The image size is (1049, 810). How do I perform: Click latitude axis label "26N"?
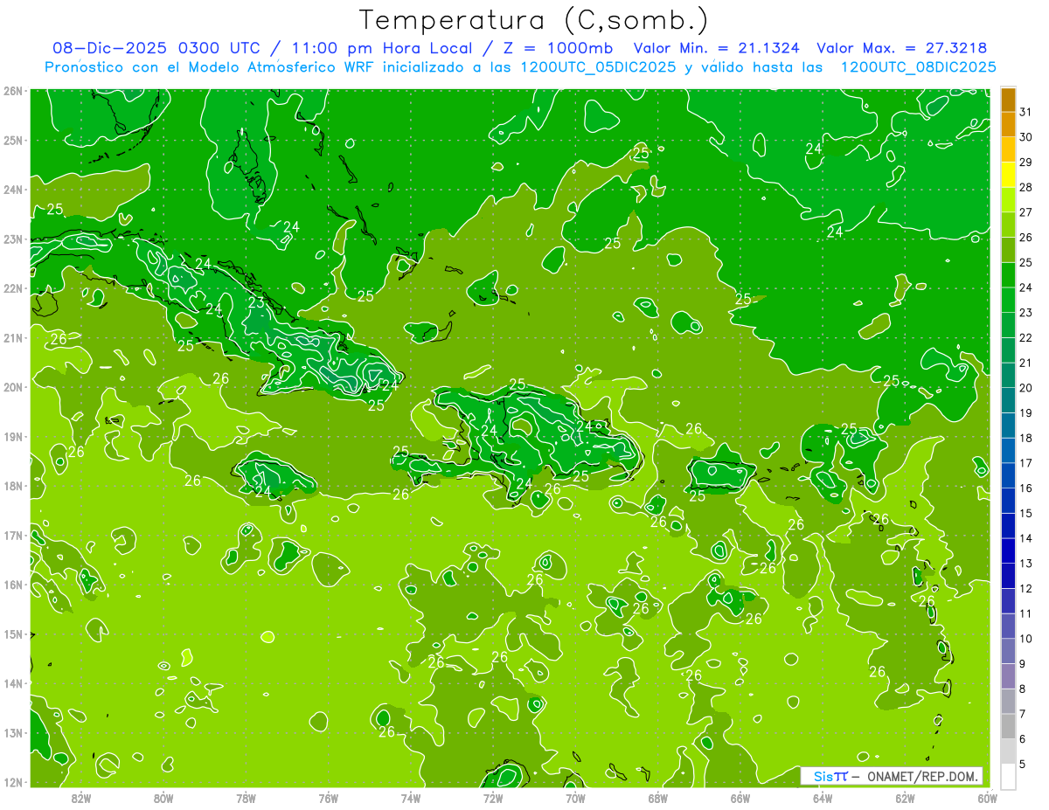pos(13,91)
